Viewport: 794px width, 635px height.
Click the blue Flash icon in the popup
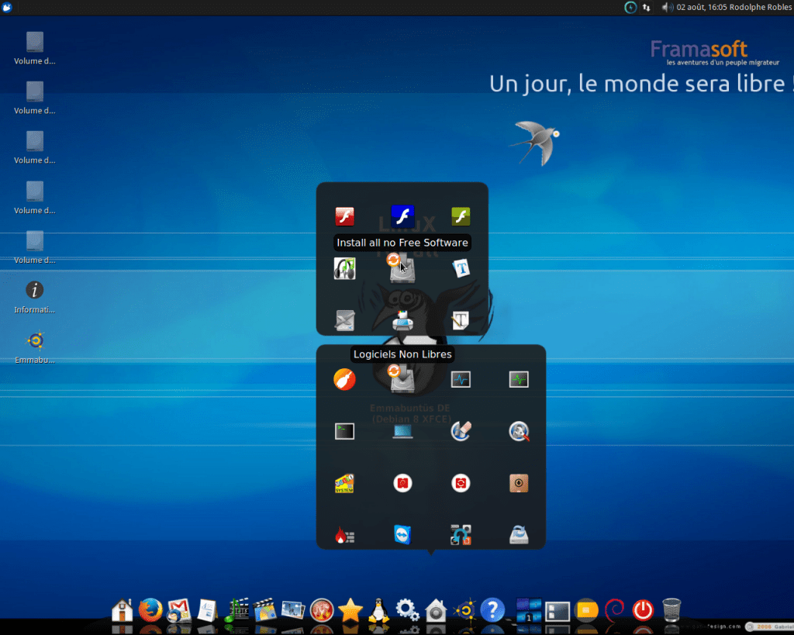coord(402,216)
